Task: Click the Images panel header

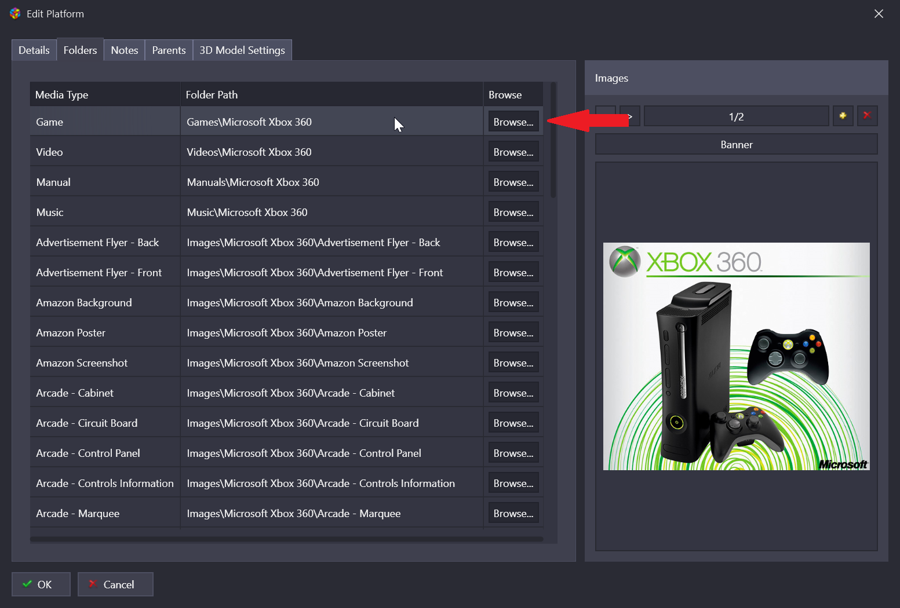Action: pos(736,78)
